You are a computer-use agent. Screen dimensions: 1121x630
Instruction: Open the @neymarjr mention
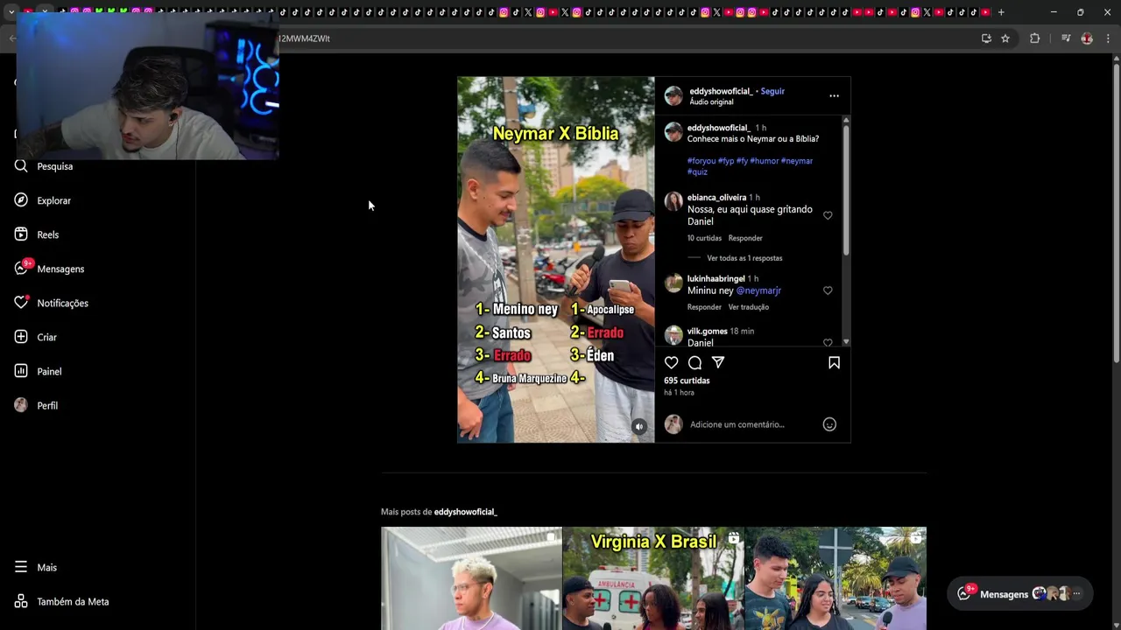pos(758,290)
